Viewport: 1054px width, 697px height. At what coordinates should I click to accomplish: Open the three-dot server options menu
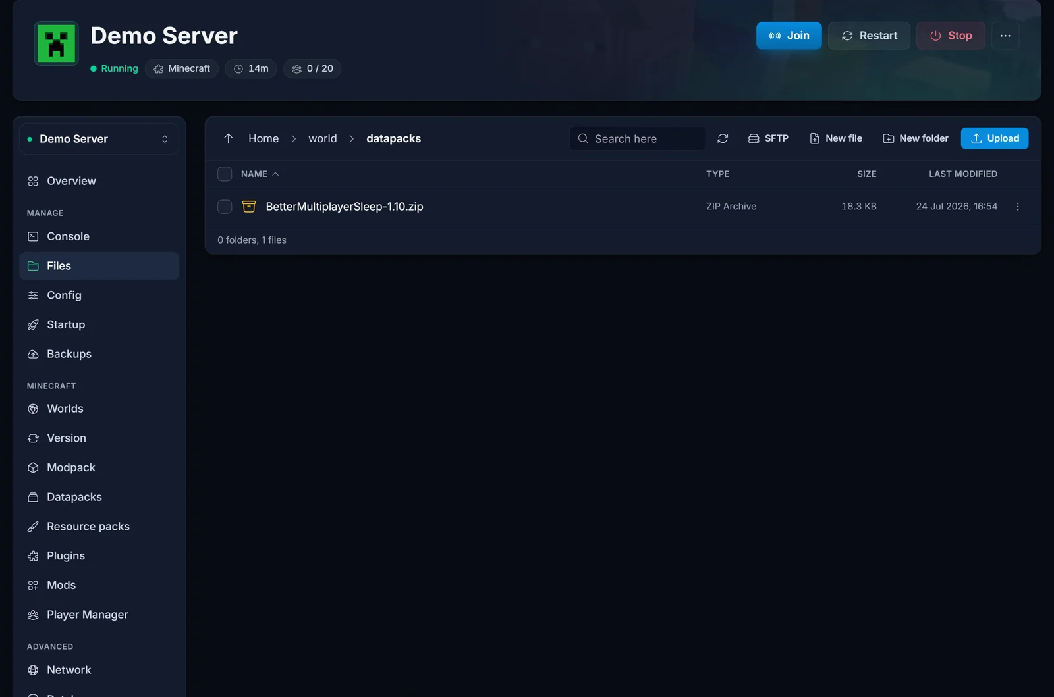point(1005,36)
